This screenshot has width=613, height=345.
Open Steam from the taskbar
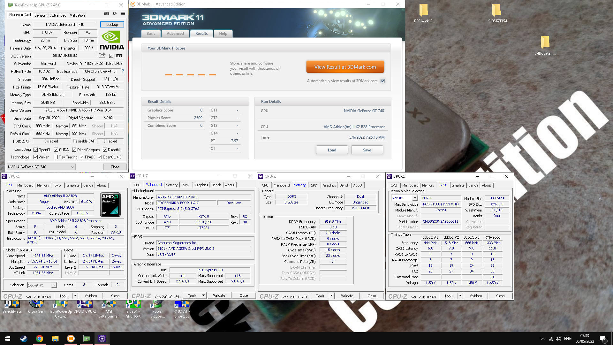coord(24,339)
